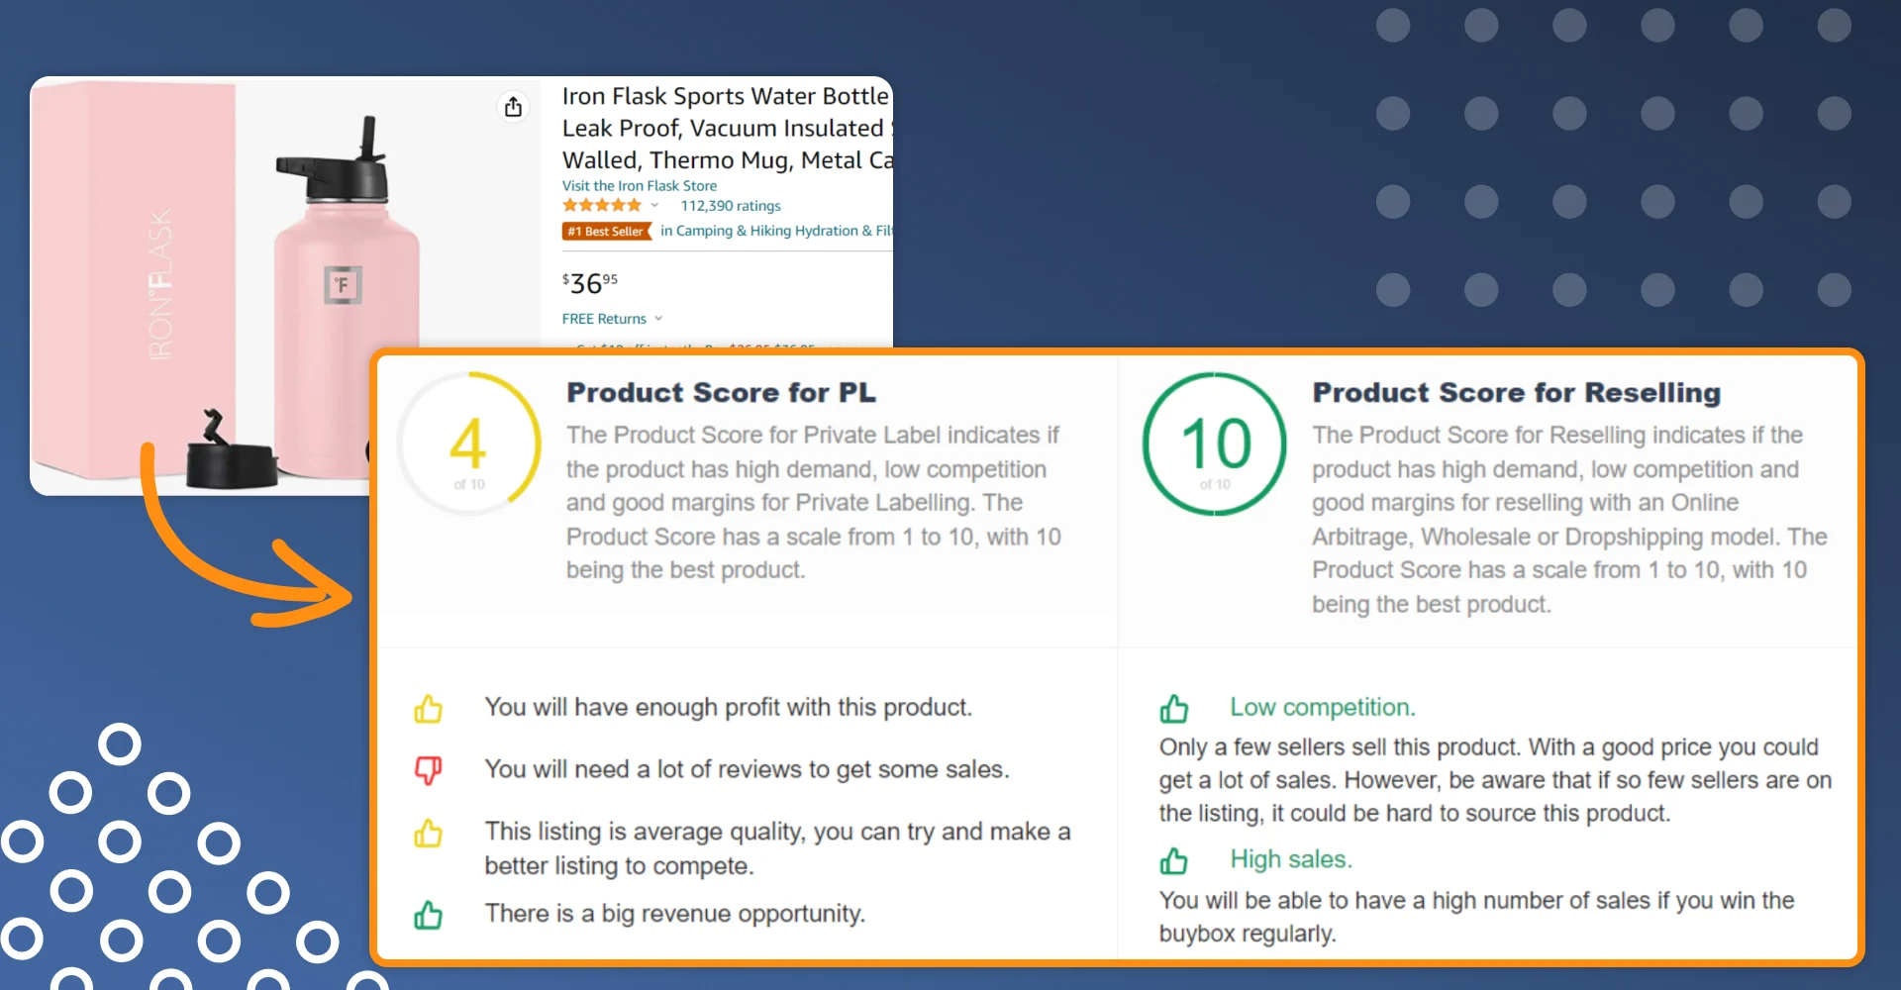Click the orange five-star rating icons
Image resolution: width=1901 pixels, height=990 pixels.
pos(602,205)
